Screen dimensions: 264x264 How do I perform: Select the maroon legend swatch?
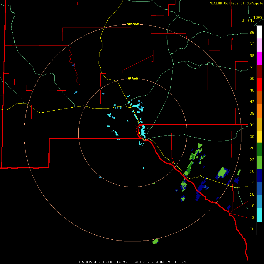(x=259, y=71)
